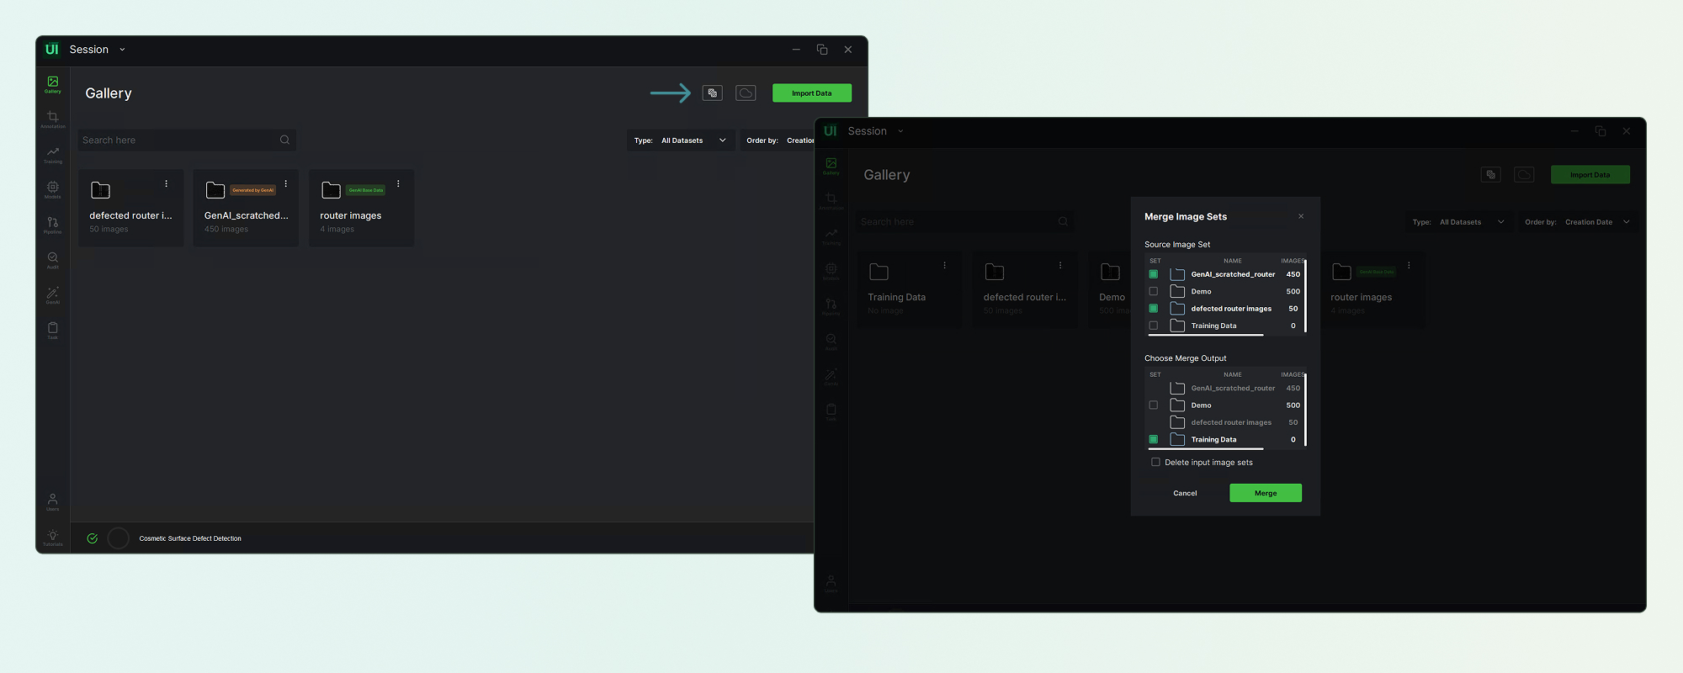This screenshot has width=1683, height=673.
Task: Click the Search here field in left window
Action: 187,140
